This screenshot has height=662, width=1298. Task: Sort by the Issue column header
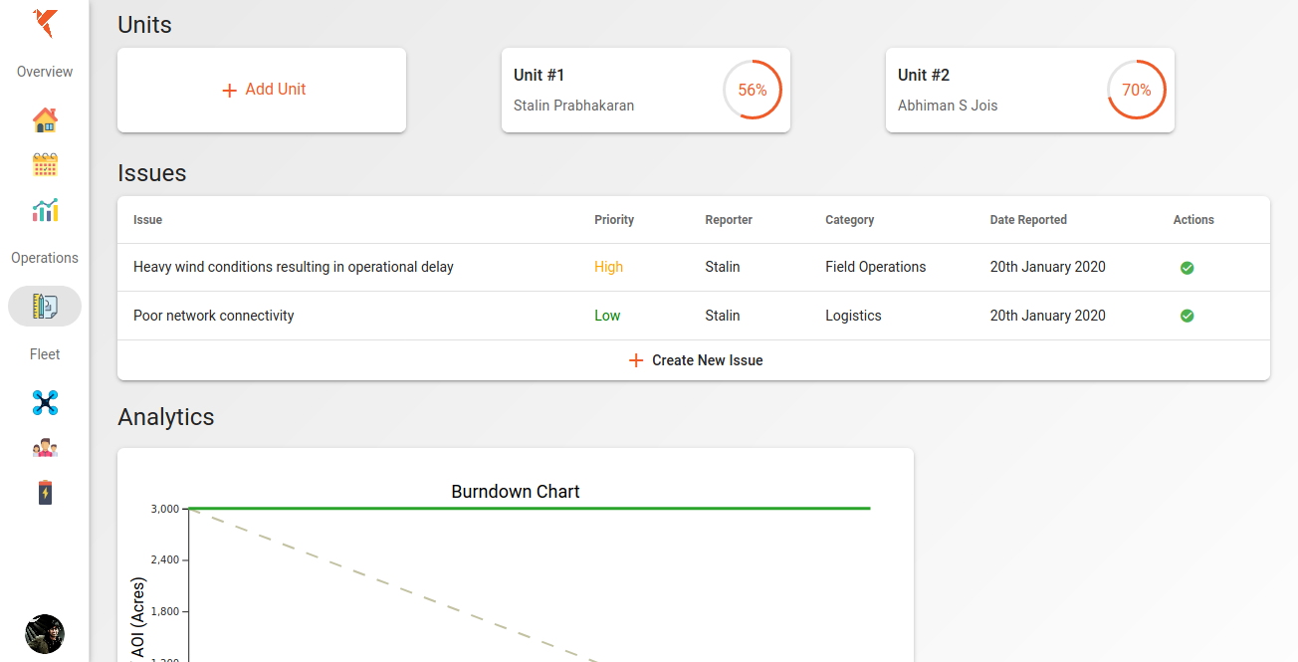click(147, 220)
